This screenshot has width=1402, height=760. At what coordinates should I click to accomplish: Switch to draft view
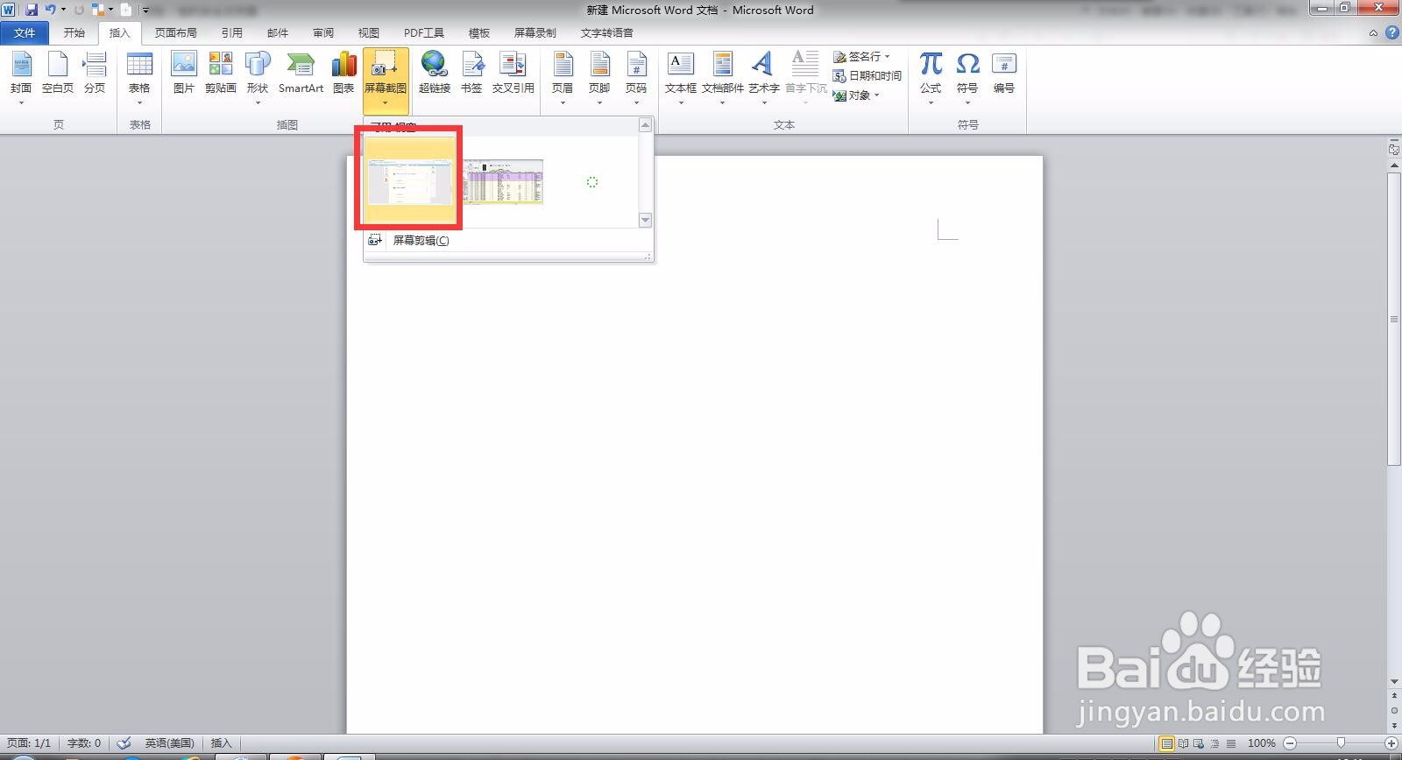click(x=1229, y=743)
